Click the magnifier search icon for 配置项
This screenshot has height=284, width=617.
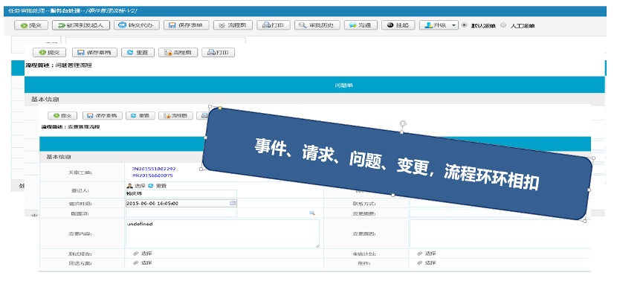(x=311, y=213)
